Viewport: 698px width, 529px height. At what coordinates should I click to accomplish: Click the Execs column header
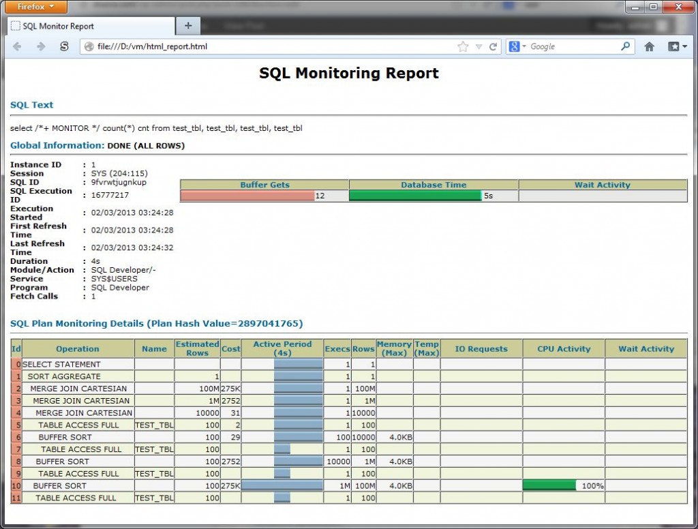click(x=337, y=348)
